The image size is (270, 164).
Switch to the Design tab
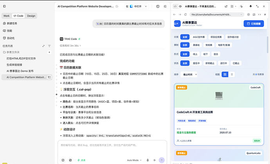click(x=31, y=16)
